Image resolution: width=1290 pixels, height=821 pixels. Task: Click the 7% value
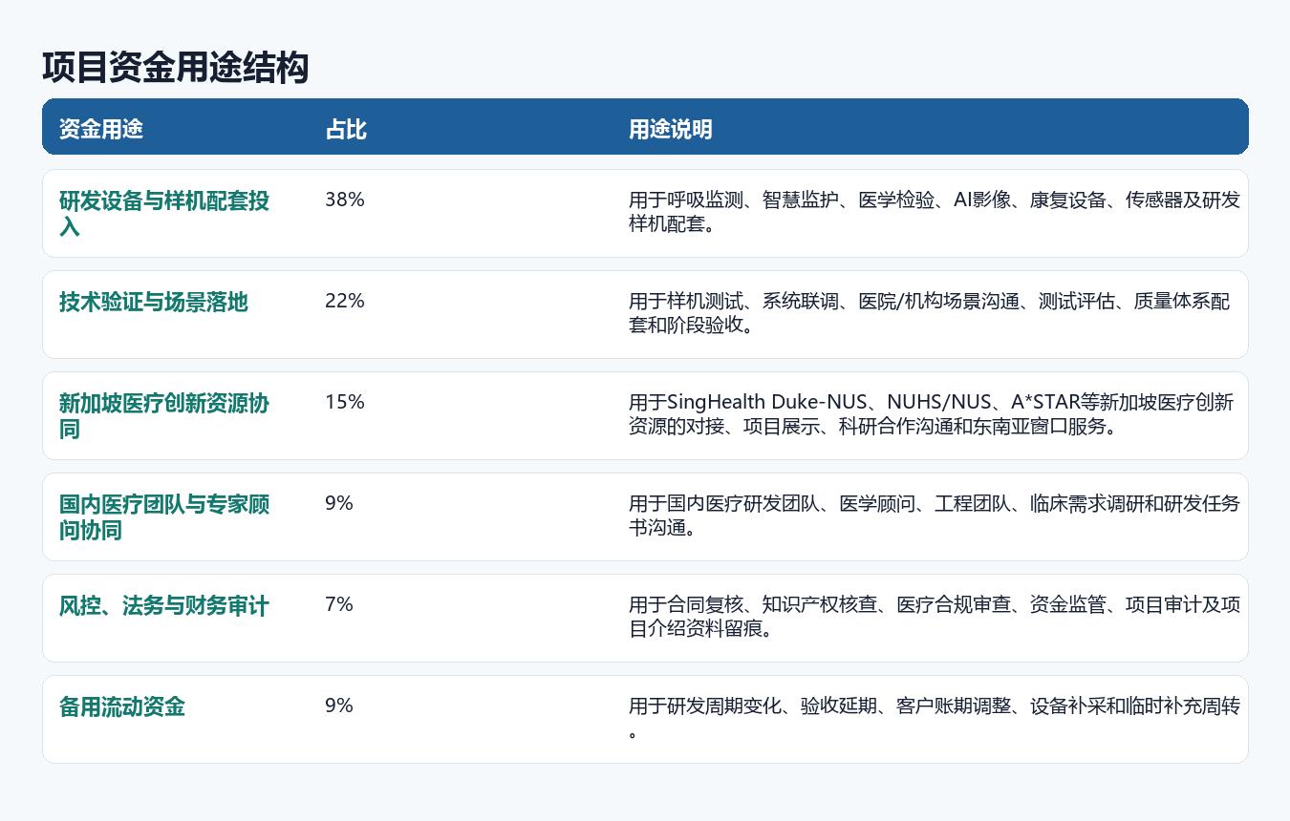tap(339, 604)
